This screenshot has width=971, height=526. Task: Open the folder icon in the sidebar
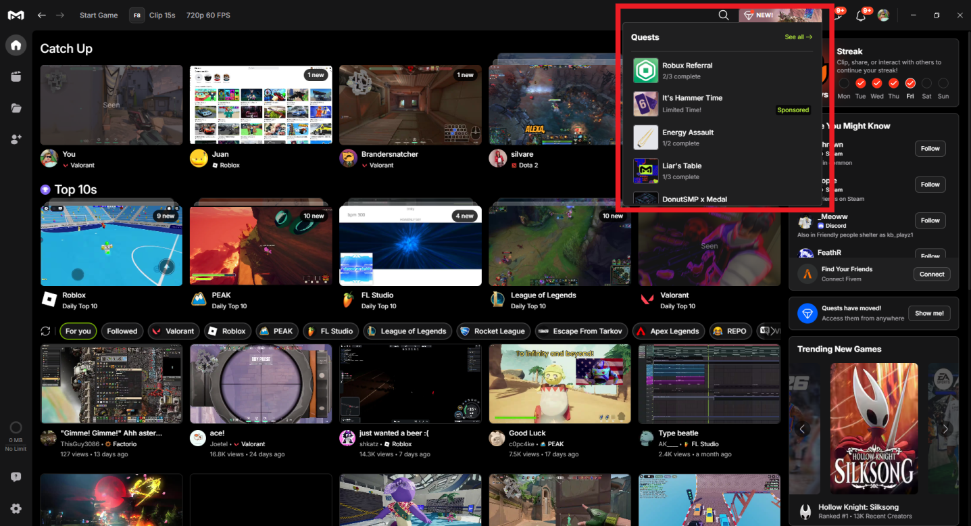click(16, 107)
